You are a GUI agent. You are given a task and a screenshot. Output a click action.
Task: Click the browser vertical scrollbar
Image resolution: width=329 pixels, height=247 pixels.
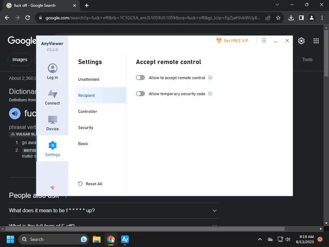click(x=326, y=54)
